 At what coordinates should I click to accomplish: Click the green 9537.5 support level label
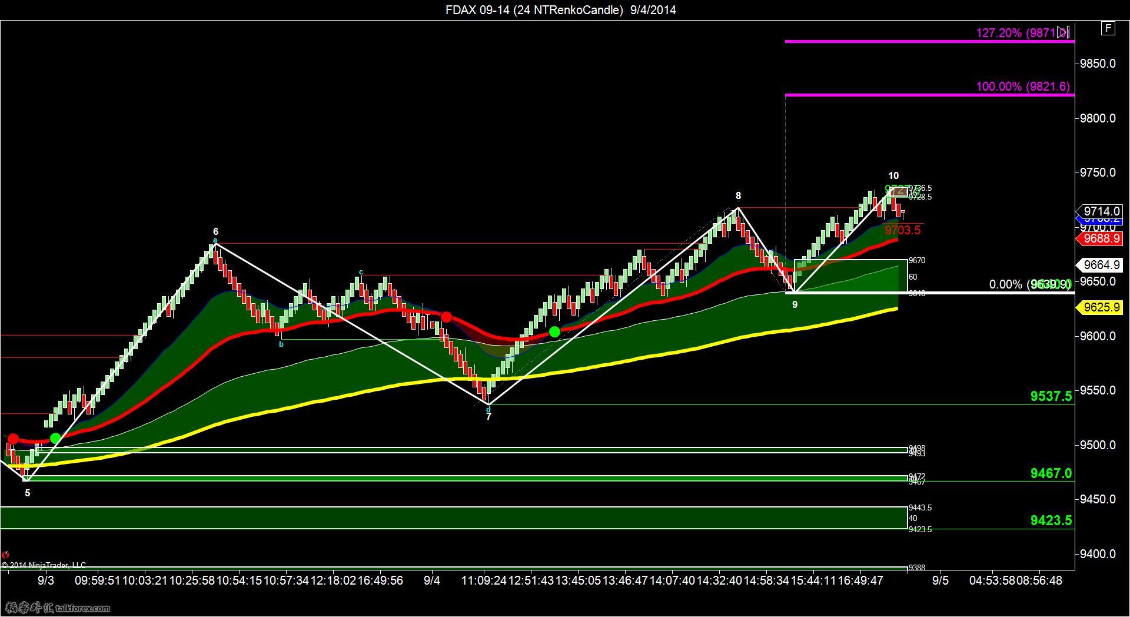[1051, 396]
